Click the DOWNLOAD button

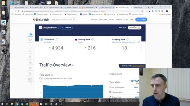point(134,28)
